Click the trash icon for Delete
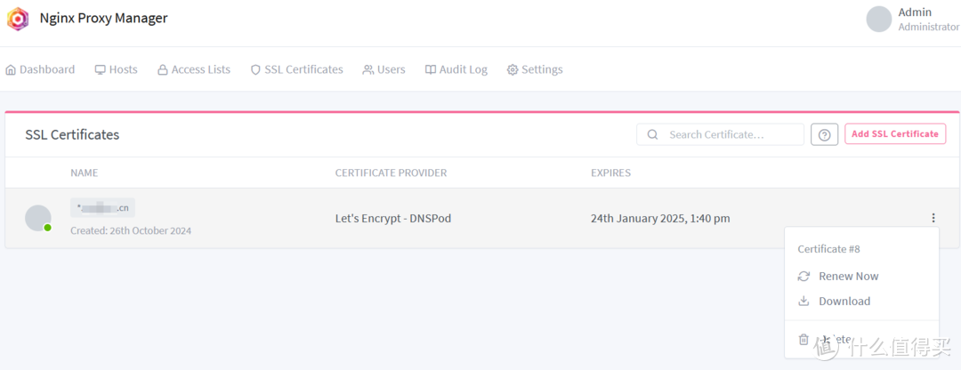Viewport: 961px width, 370px height. (x=804, y=339)
